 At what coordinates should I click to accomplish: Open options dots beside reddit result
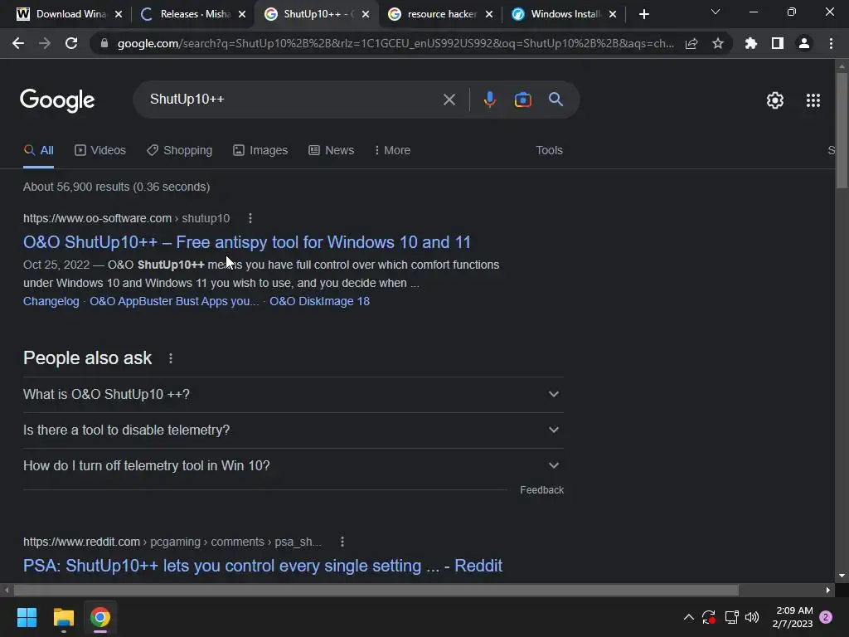[342, 542]
